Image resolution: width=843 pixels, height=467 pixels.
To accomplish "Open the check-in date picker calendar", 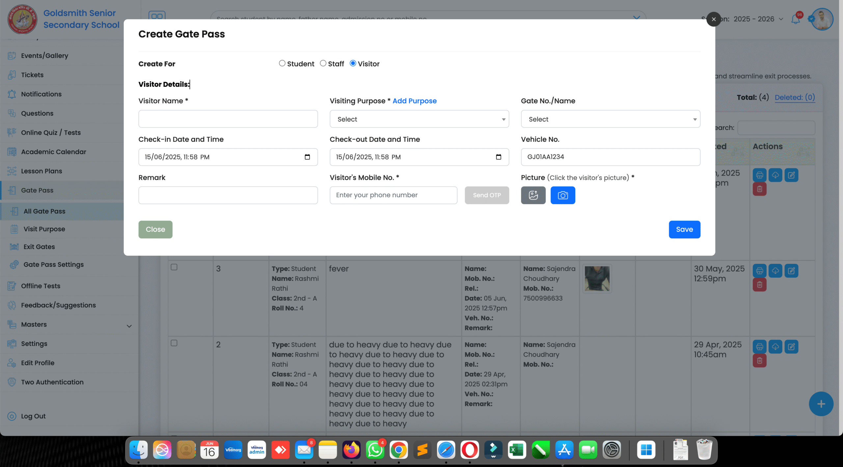I will point(308,157).
